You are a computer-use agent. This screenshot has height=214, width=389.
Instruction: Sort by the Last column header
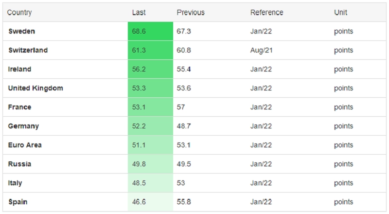point(139,13)
